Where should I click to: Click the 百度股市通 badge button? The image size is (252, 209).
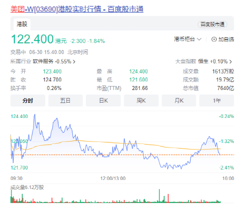pos(213,24)
